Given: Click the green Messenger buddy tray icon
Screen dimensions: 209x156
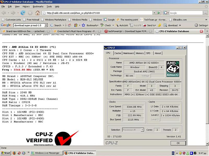Looking at the screenshot, I should [x=188, y=153].
